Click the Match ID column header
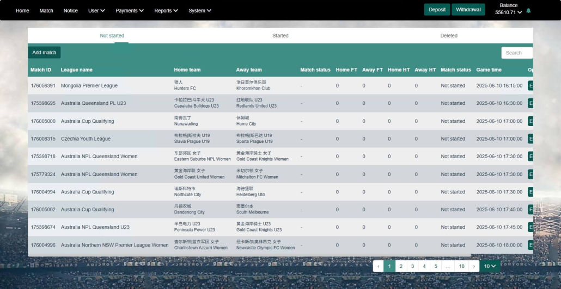This screenshot has width=561, height=289. click(x=41, y=70)
